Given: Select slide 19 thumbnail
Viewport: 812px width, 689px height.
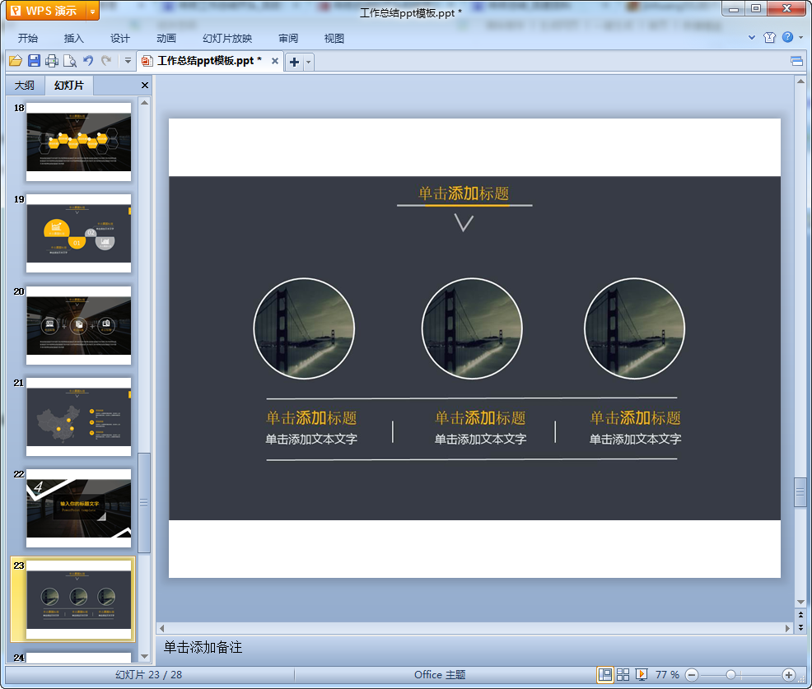Looking at the screenshot, I should point(79,234).
